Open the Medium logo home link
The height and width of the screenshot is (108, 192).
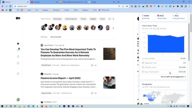tap(18, 18)
